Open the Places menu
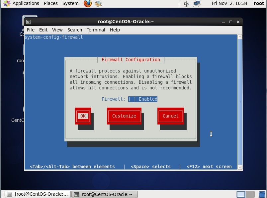The height and width of the screenshot is (198, 267). point(50,4)
